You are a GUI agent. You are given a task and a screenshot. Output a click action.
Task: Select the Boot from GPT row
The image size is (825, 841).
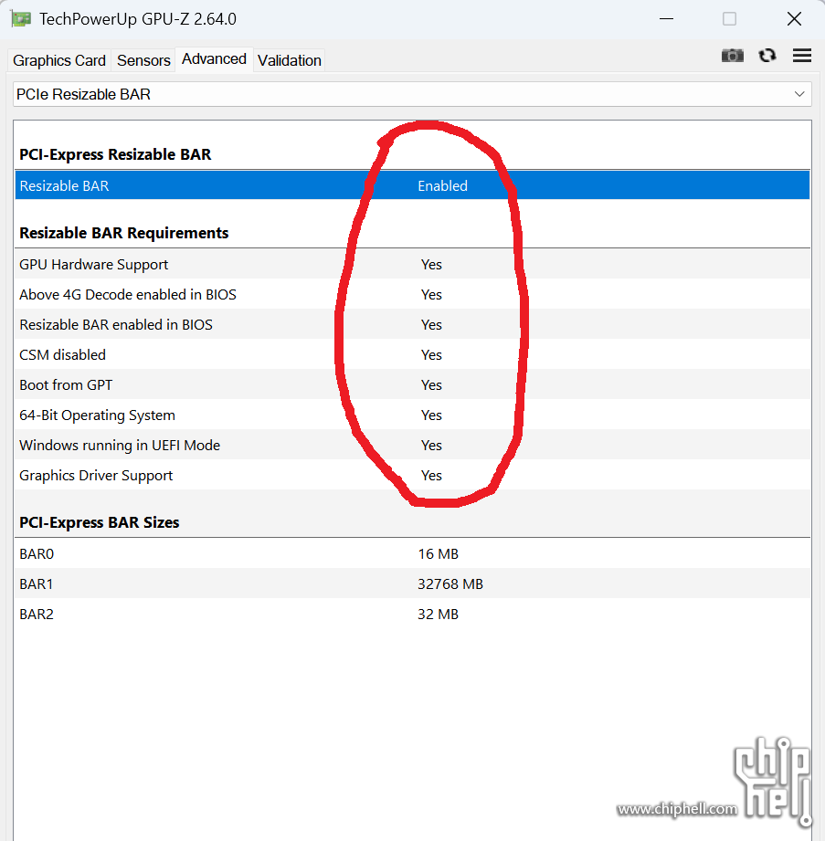point(412,385)
